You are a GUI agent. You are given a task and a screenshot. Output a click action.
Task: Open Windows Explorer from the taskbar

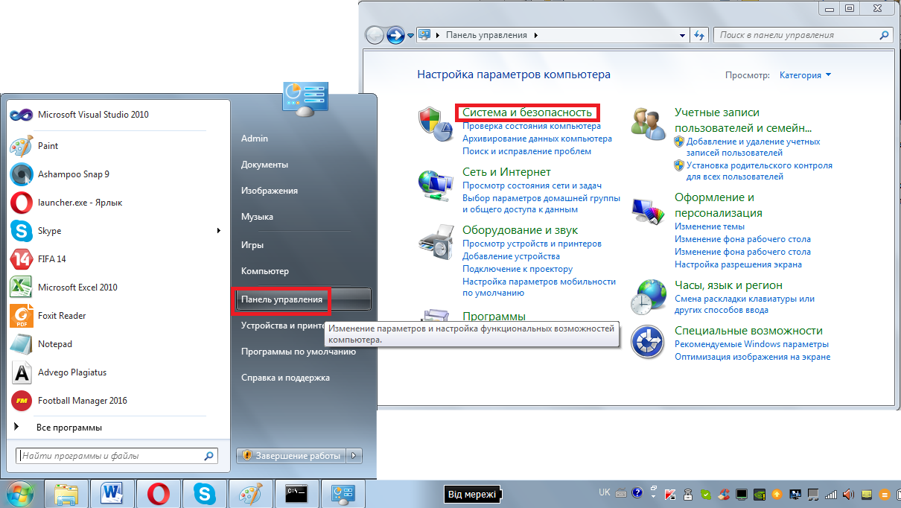tap(67, 494)
